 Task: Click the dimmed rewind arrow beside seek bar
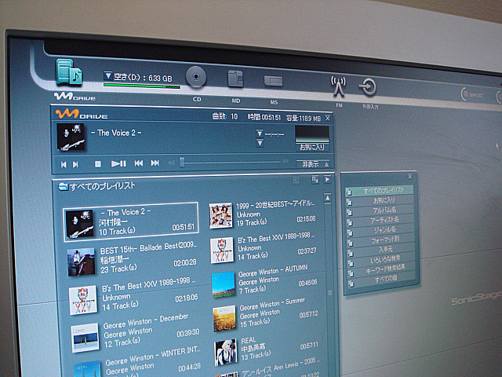[171, 163]
